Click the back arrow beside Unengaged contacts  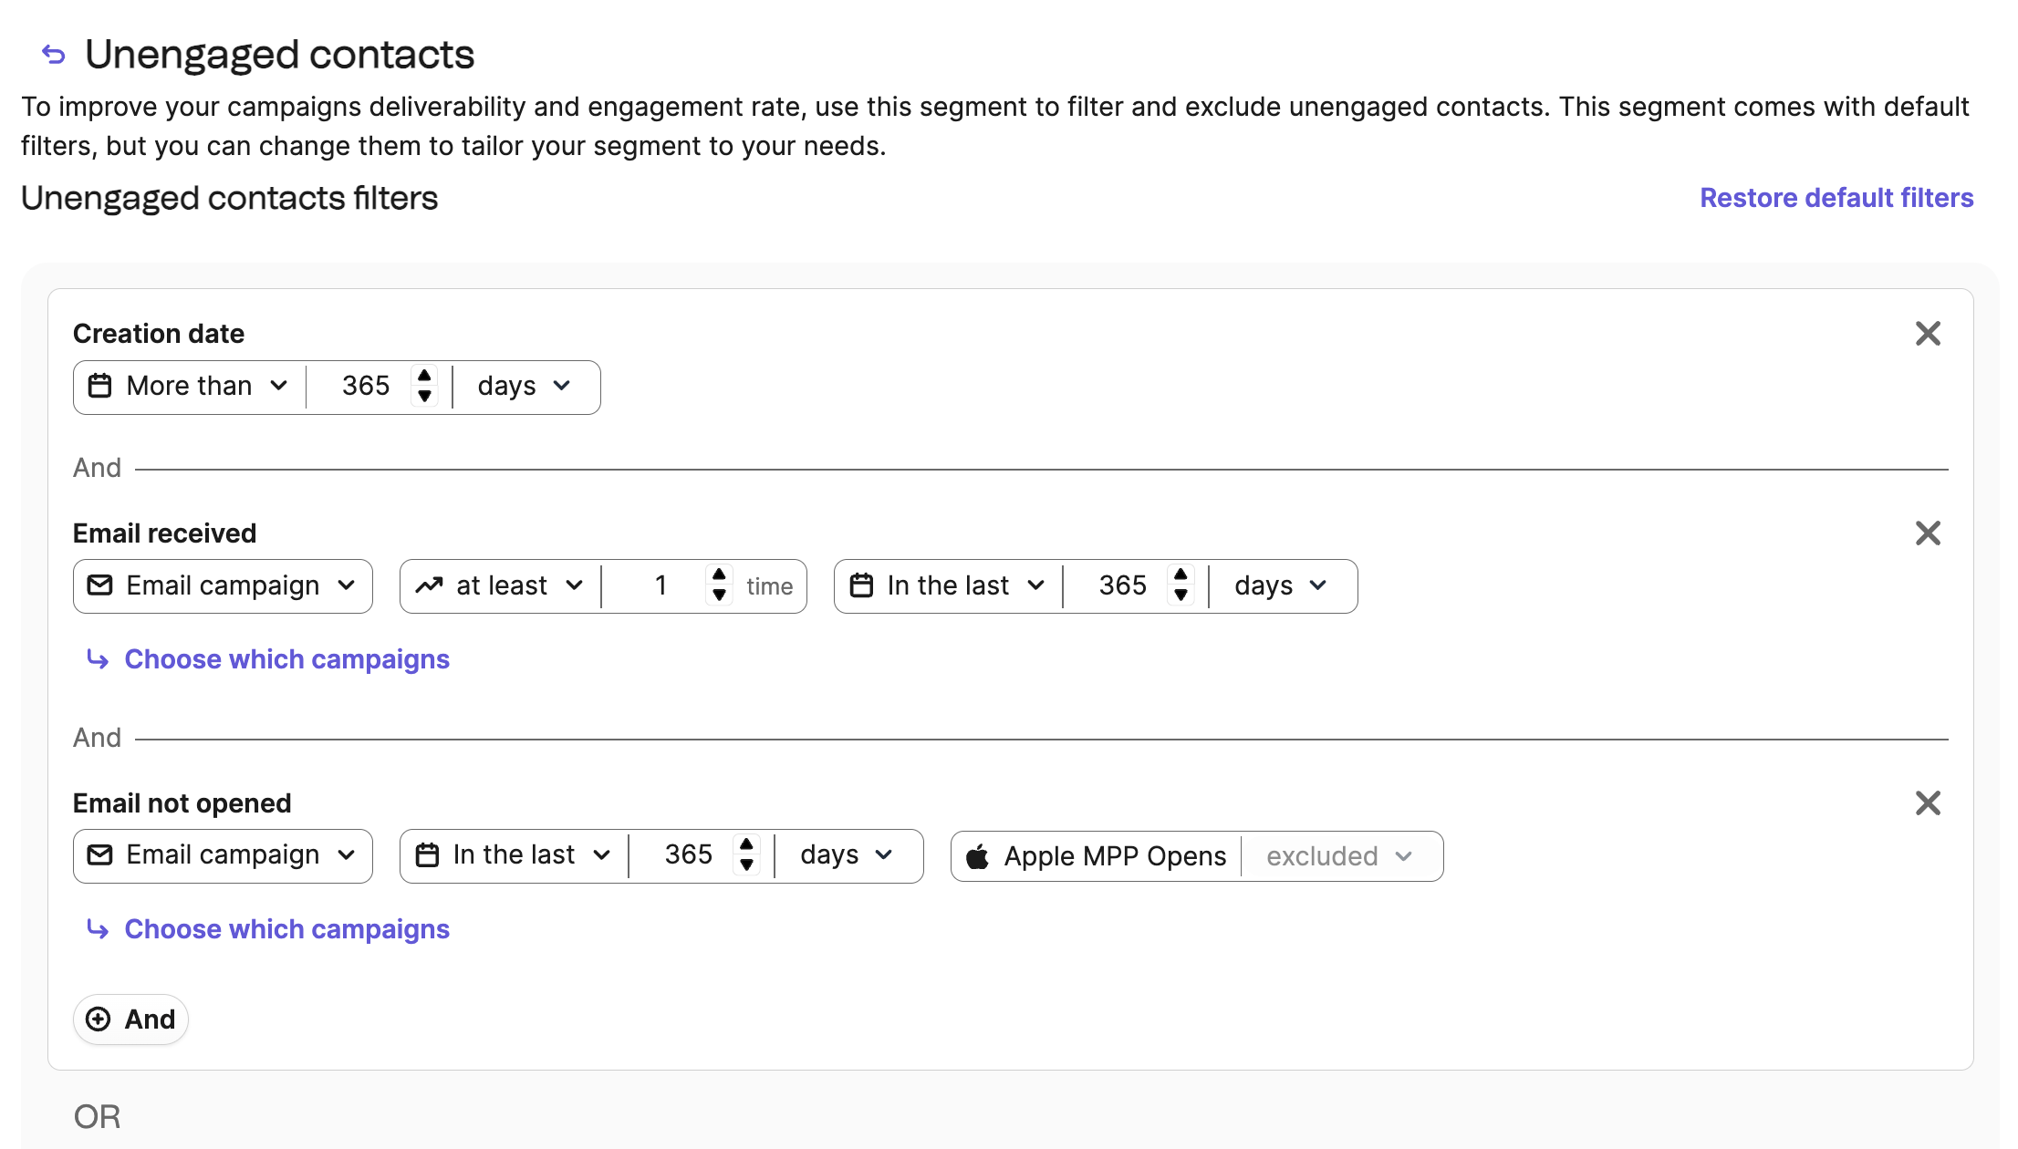point(54,55)
